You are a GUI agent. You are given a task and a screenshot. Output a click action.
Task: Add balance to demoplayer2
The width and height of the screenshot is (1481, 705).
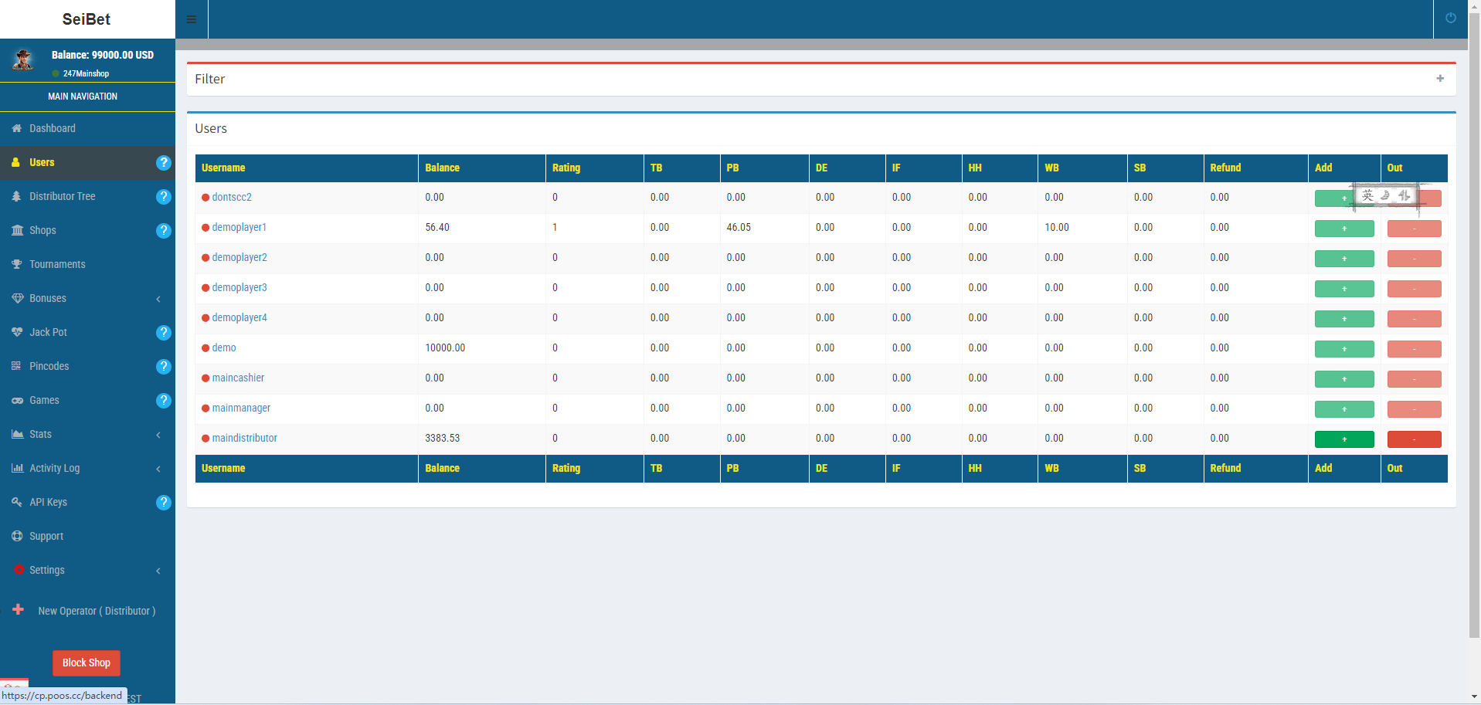tap(1344, 259)
